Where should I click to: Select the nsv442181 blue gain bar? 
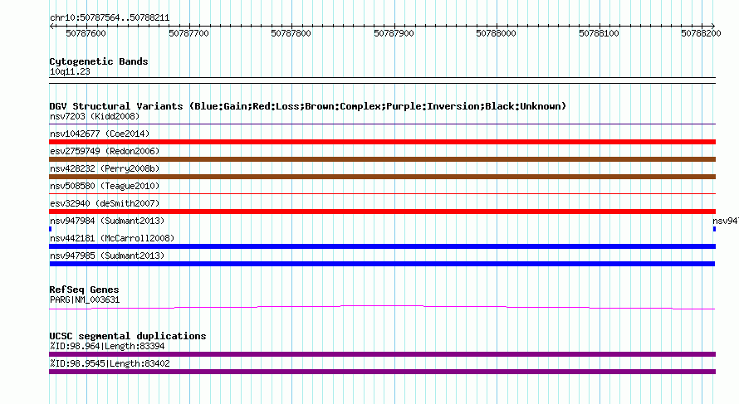click(x=382, y=246)
